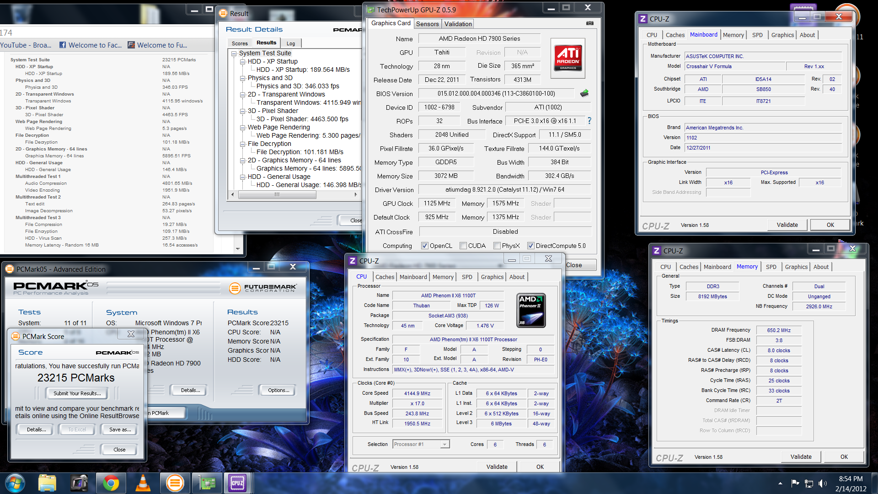Viewport: 878px width, 494px height.
Task: Open Windows Start orb
Action: (x=15, y=483)
